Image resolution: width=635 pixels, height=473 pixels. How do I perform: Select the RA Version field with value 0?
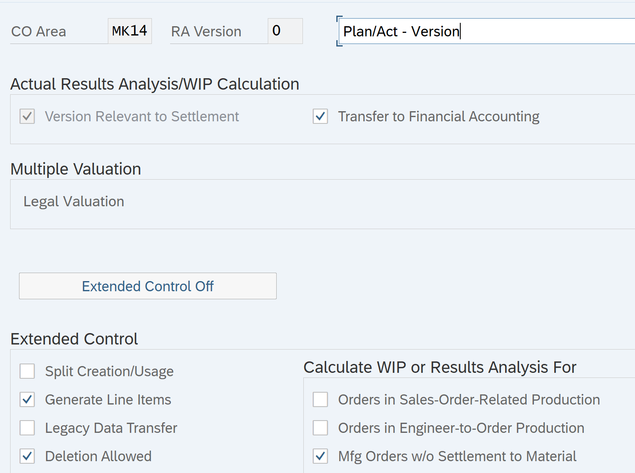pyautogui.click(x=285, y=31)
